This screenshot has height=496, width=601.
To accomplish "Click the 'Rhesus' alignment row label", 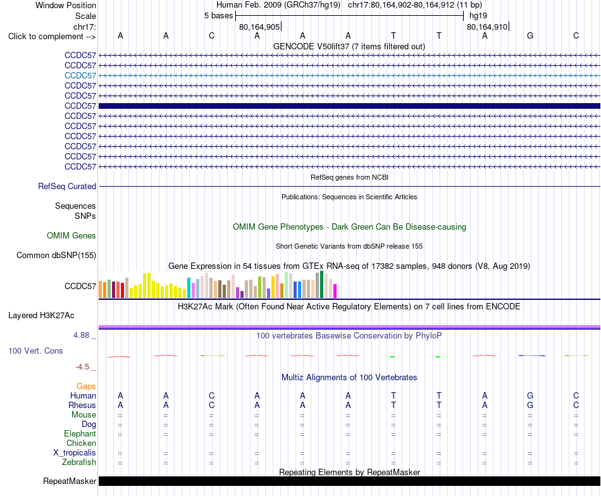I will pos(82,405).
